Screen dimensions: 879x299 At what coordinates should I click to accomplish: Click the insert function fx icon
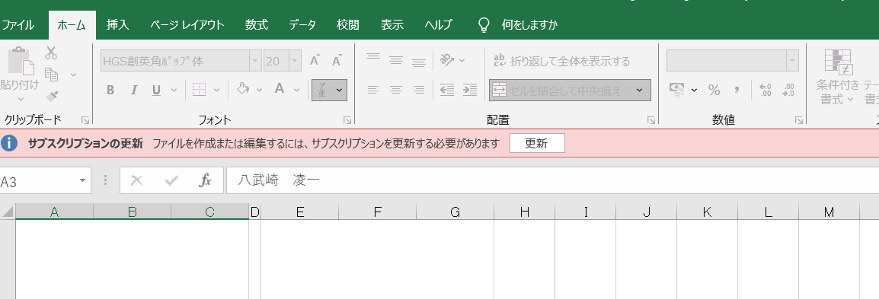coord(205,180)
